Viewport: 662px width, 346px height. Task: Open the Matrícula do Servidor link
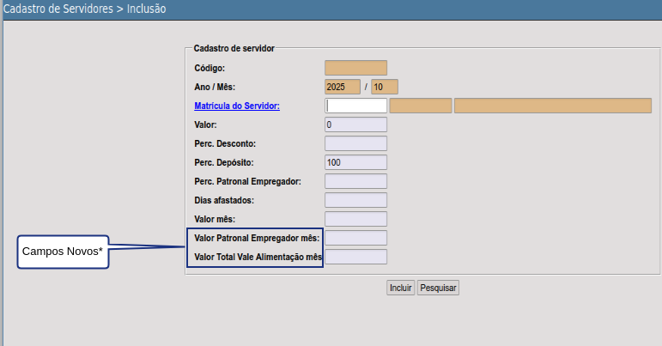(x=237, y=106)
